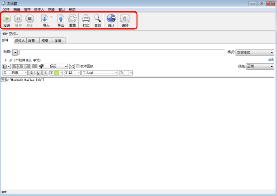Click the justify alignment icon
The width and height of the screenshot is (277, 196).
34,67
